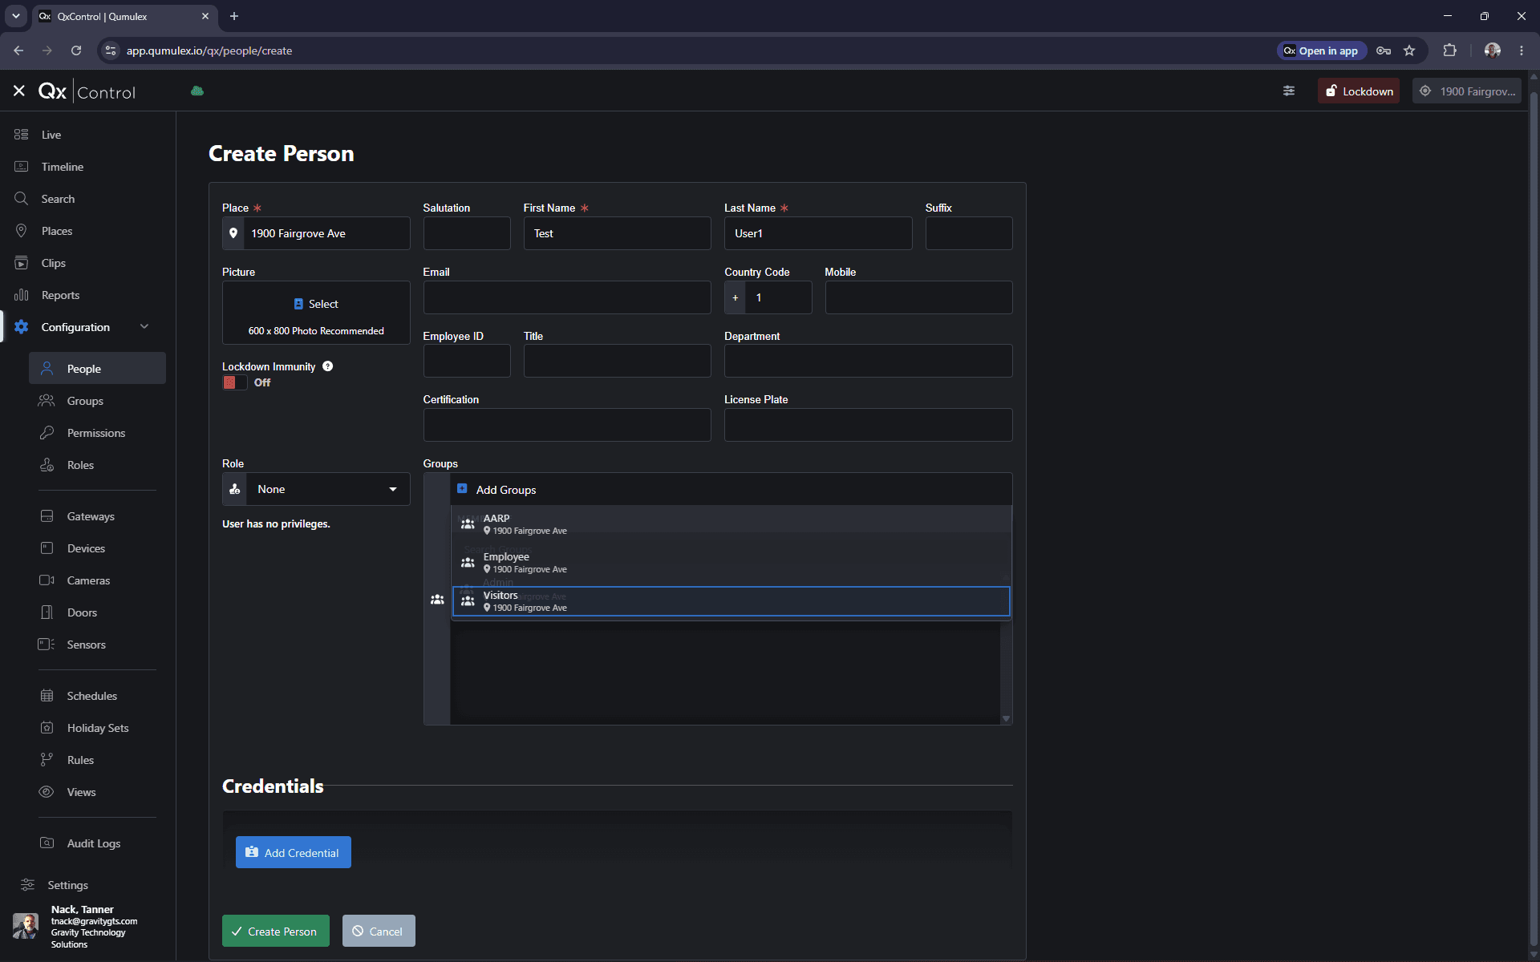Click the Cancel button
Screen dimensions: 1540x962
(x=379, y=931)
